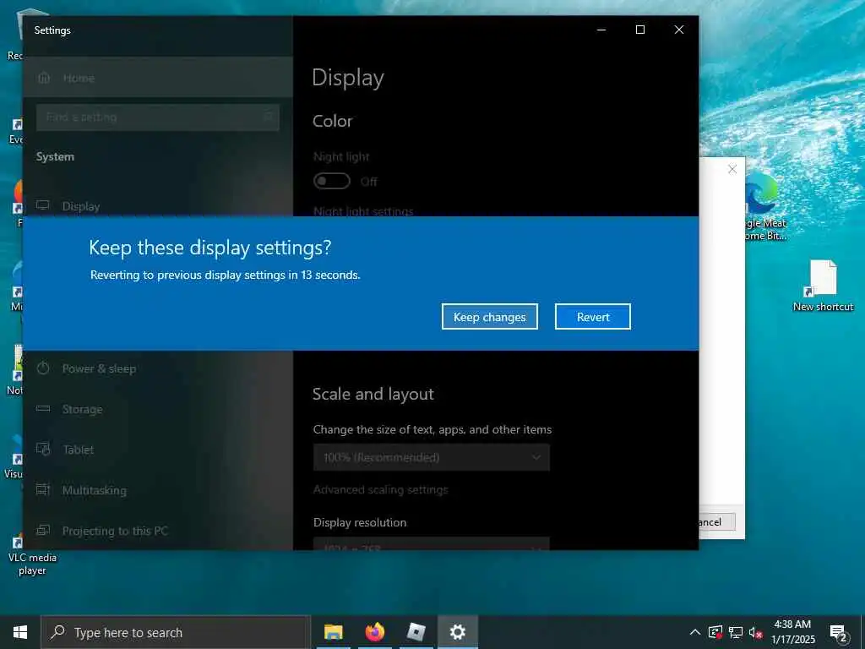Click the Power & sleep icon
865x649 pixels.
point(43,368)
